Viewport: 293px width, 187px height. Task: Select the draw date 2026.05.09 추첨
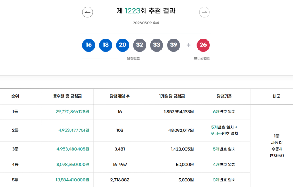pos(146,23)
